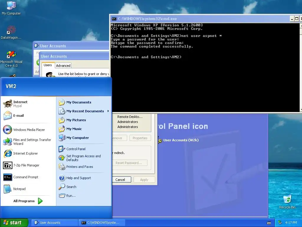Screen dimensions: 302x227
Task: Switch to the Advanced tab
Action: click(x=63, y=66)
